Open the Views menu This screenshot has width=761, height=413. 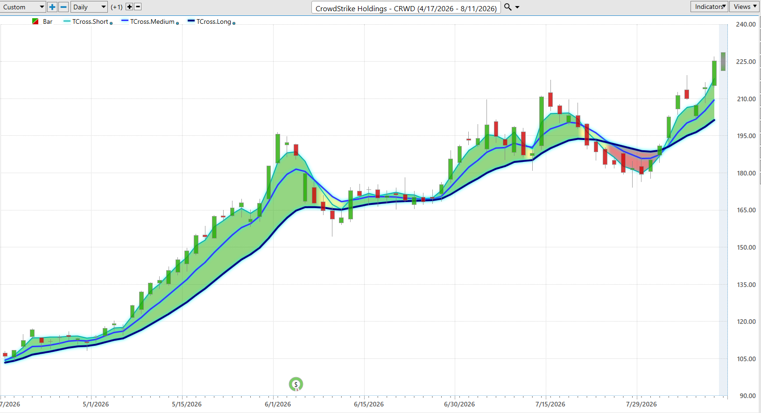[x=745, y=7]
